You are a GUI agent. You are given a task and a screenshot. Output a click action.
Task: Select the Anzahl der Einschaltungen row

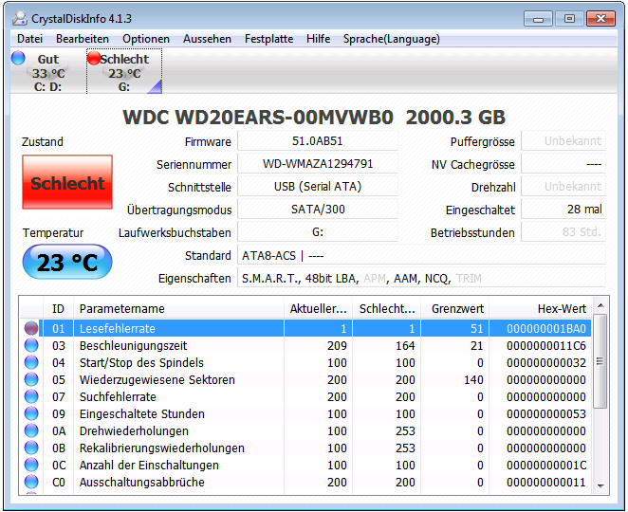tap(305, 466)
